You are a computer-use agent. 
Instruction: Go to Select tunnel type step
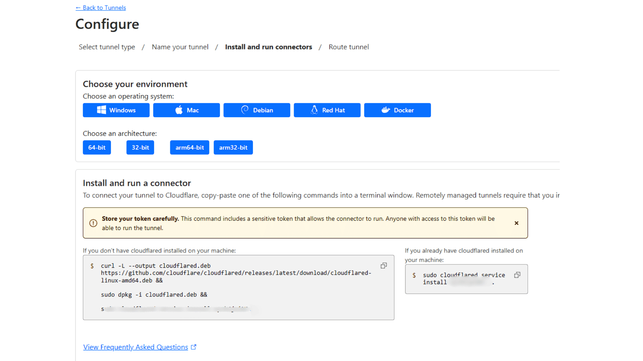pyautogui.click(x=107, y=47)
